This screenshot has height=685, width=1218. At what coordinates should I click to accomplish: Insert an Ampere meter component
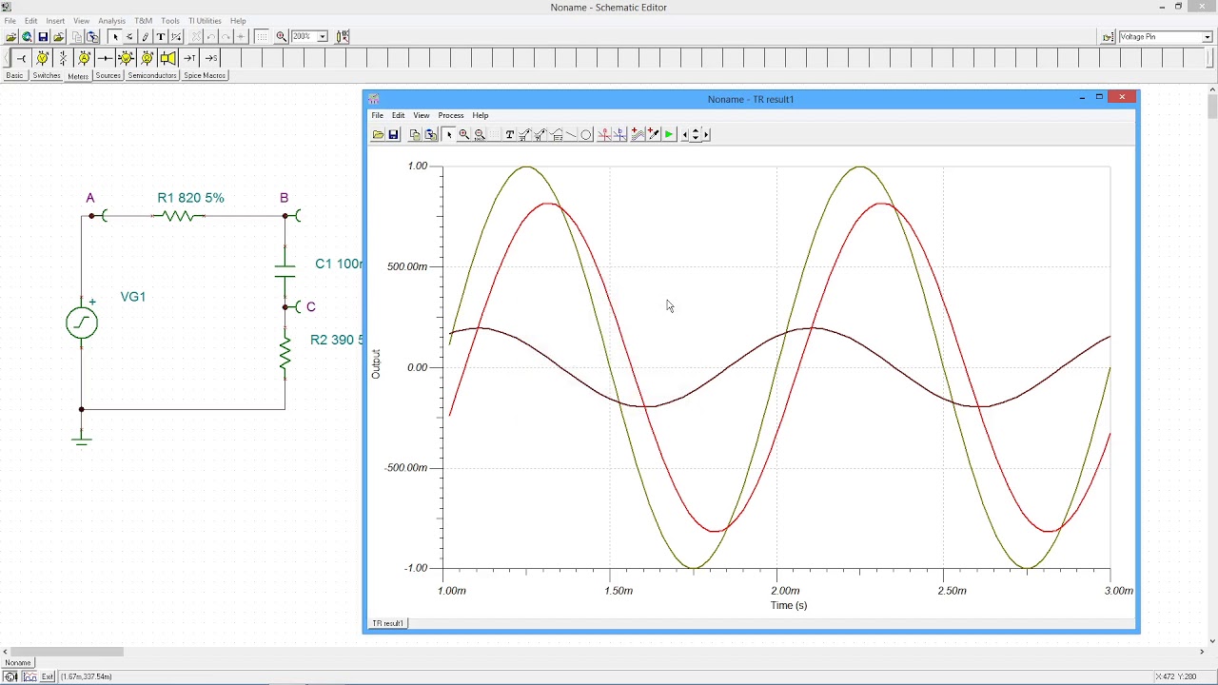click(84, 58)
